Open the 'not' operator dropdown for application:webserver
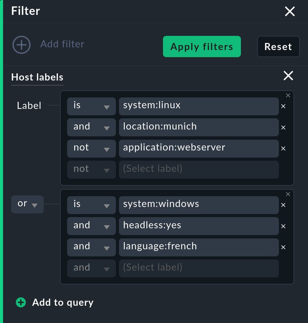308x323 pixels. tap(91, 149)
